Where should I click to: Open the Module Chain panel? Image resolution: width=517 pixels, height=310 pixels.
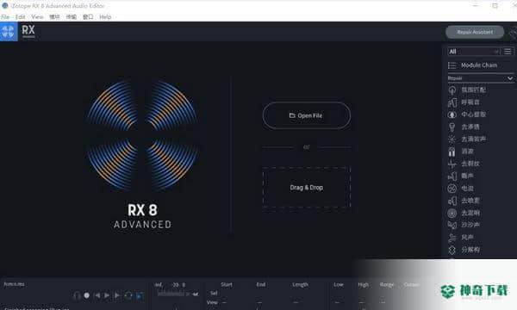point(473,65)
